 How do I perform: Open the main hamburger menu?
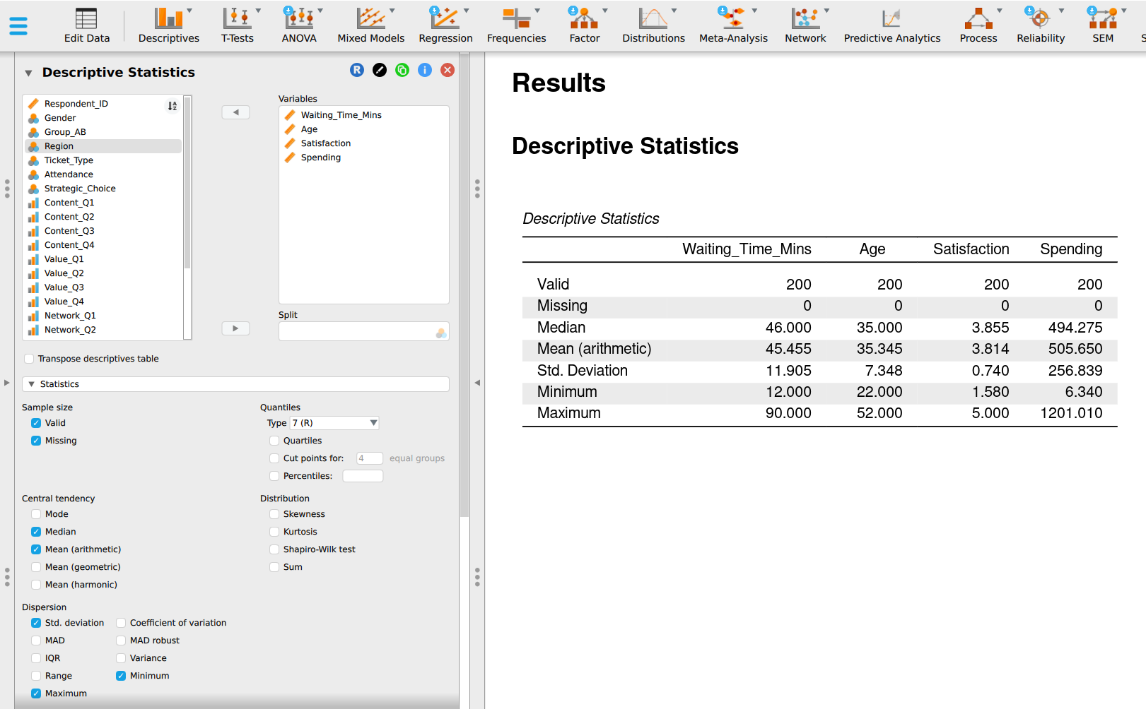(x=18, y=26)
